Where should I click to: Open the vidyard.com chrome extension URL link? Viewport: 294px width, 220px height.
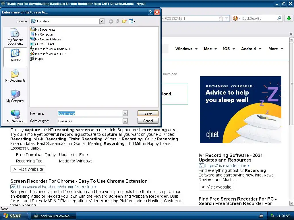[x=55, y=187]
